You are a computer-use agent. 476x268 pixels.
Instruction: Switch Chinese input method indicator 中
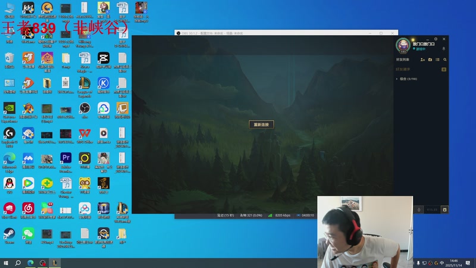(x=441, y=263)
